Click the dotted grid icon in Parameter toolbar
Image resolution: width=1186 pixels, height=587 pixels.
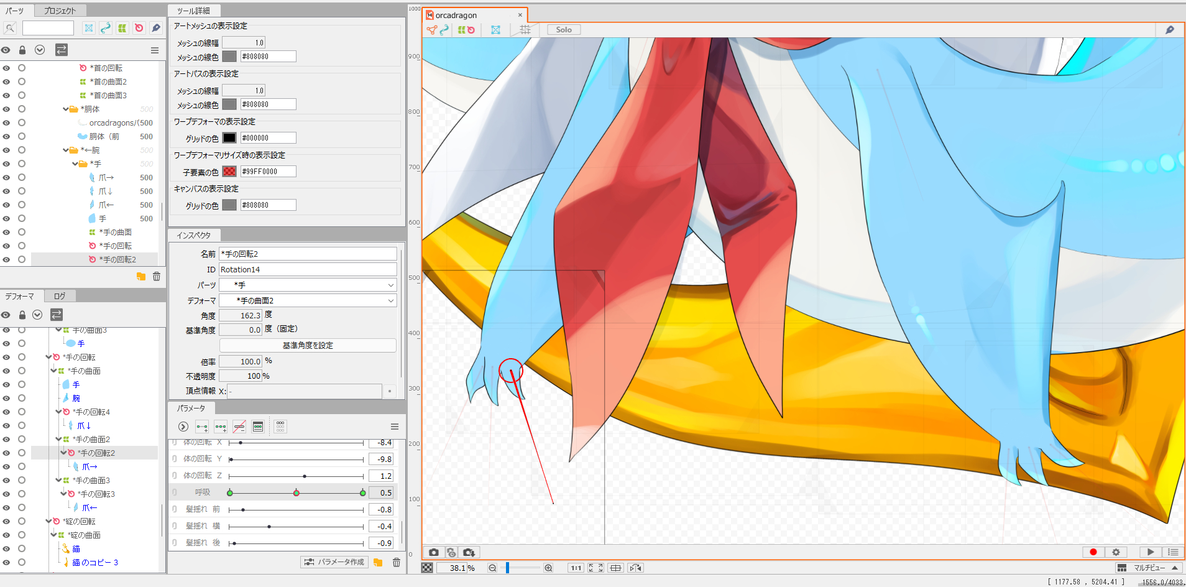280,427
